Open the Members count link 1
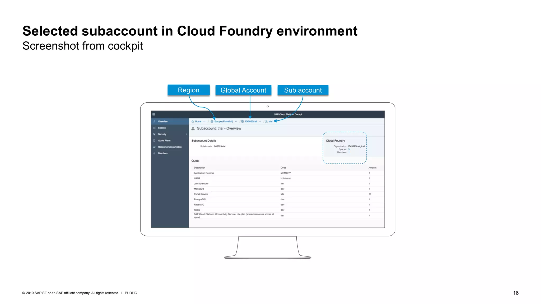The width and height of the screenshot is (541, 304). [x=349, y=152]
